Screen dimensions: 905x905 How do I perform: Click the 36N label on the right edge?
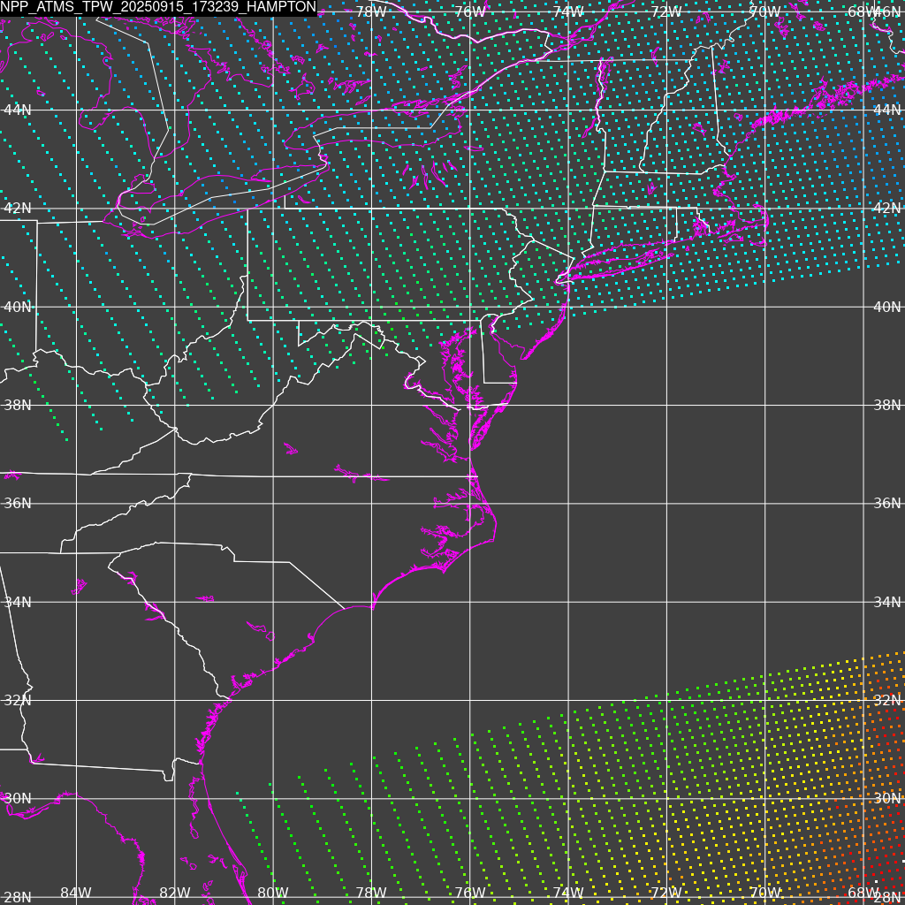(x=887, y=503)
